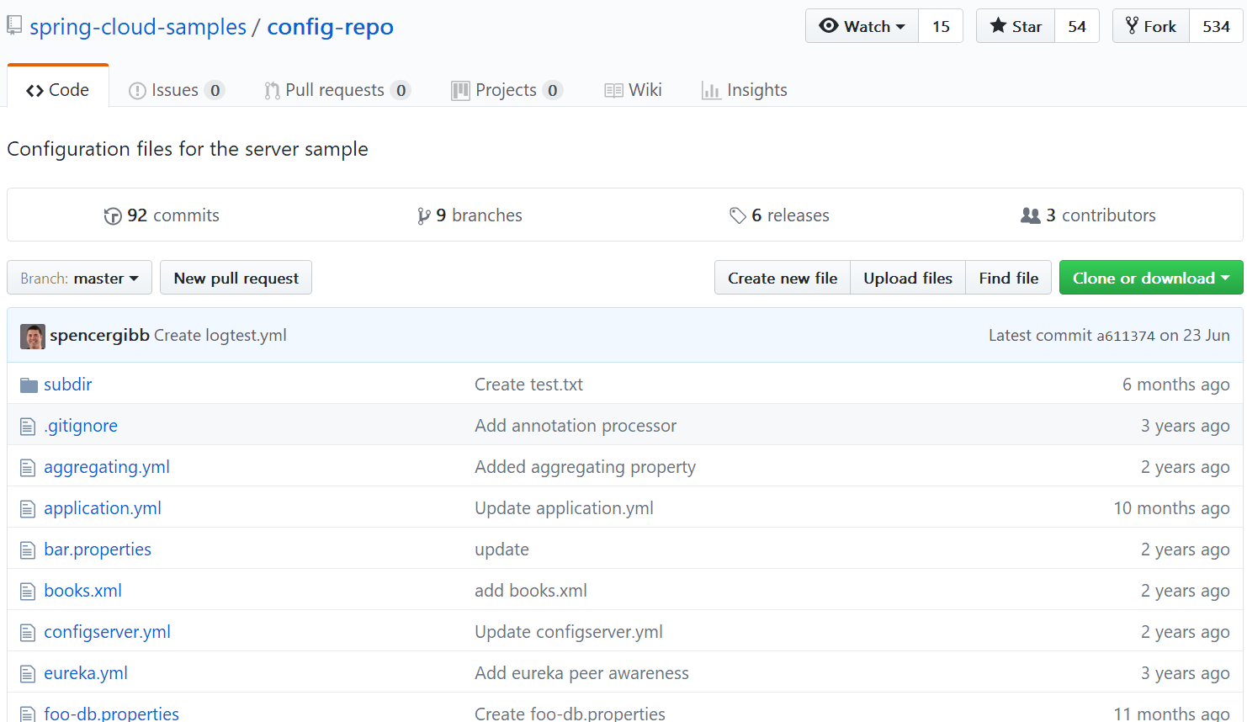Image resolution: width=1247 pixels, height=722 pixels.
Task: Open commit 'Update application.yml'
Action: tap(564, 508)
